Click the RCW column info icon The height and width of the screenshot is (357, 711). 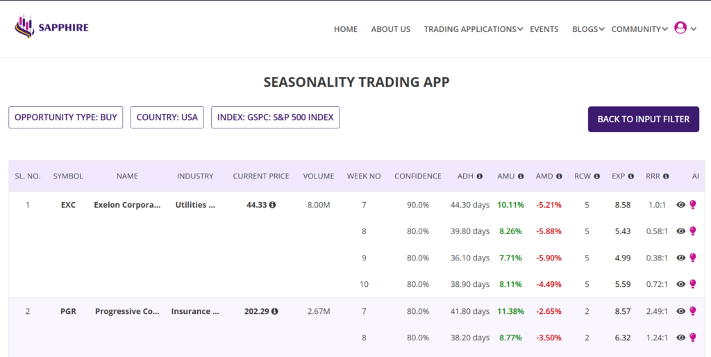595,176
